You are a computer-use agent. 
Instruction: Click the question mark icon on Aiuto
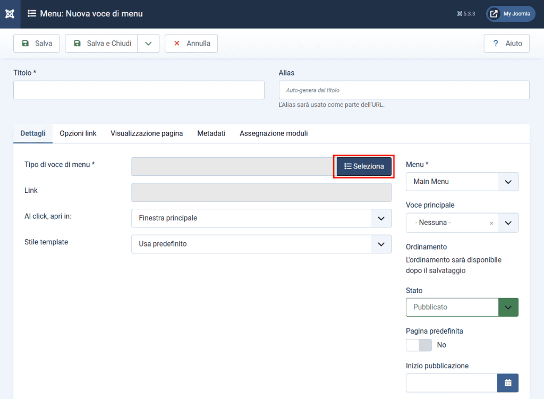pyautogui.click(x=496, y=43)
